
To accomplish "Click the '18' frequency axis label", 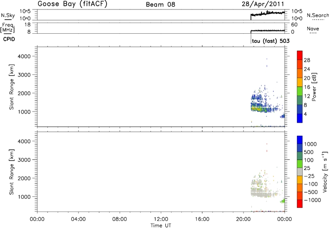I will pos(28,25).
